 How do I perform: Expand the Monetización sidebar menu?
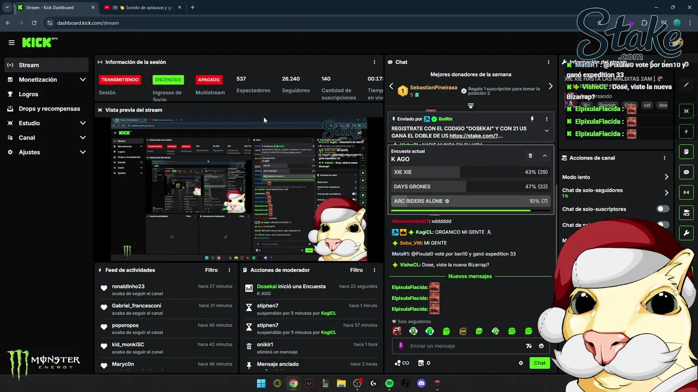tap(46, 79)
